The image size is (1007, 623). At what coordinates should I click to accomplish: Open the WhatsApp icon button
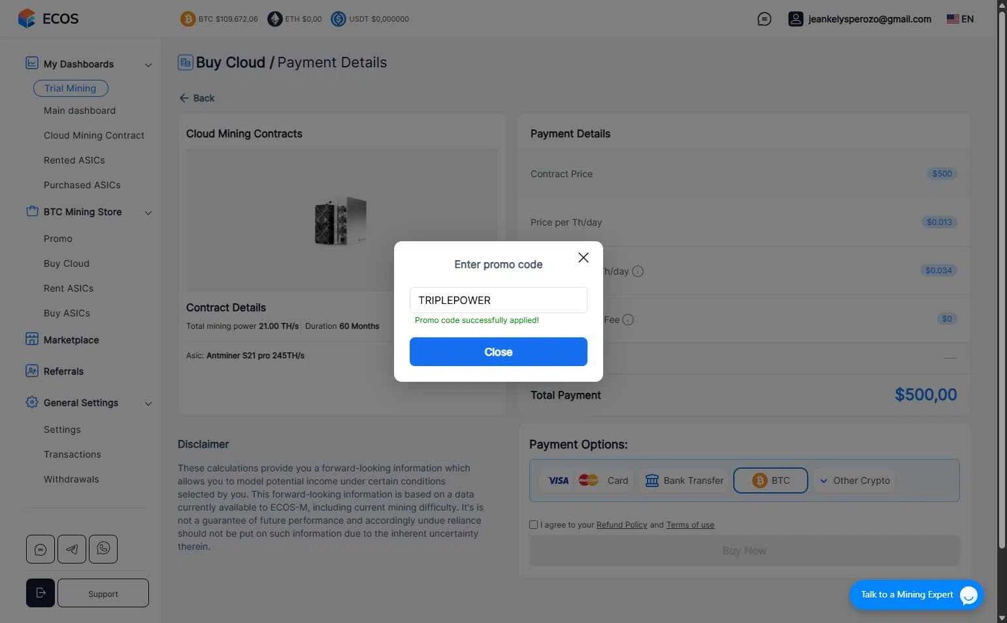point(103,549)
